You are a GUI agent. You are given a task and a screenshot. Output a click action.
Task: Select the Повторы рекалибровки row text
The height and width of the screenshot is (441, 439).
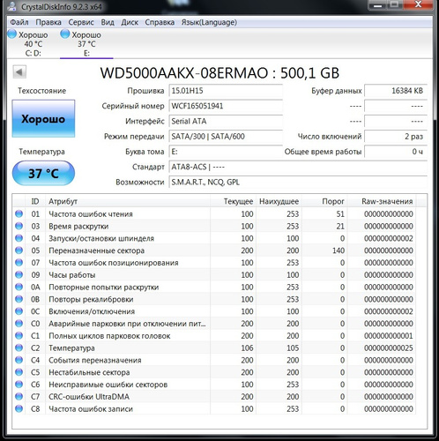tap(91, 299)
